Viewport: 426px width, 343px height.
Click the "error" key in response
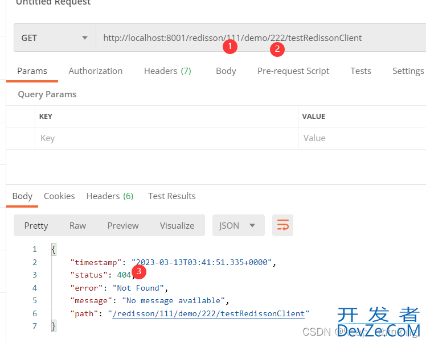click(87, 288)
